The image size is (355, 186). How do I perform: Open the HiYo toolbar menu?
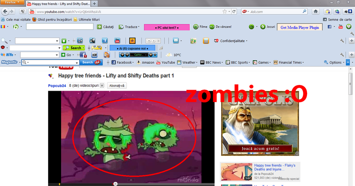pos(8,55)
